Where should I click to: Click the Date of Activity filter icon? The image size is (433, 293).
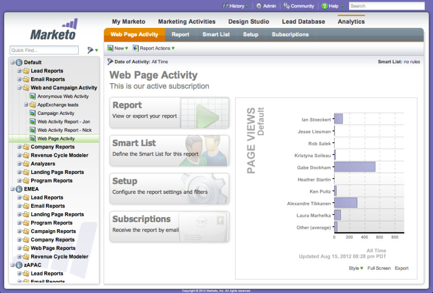point(110,61)
